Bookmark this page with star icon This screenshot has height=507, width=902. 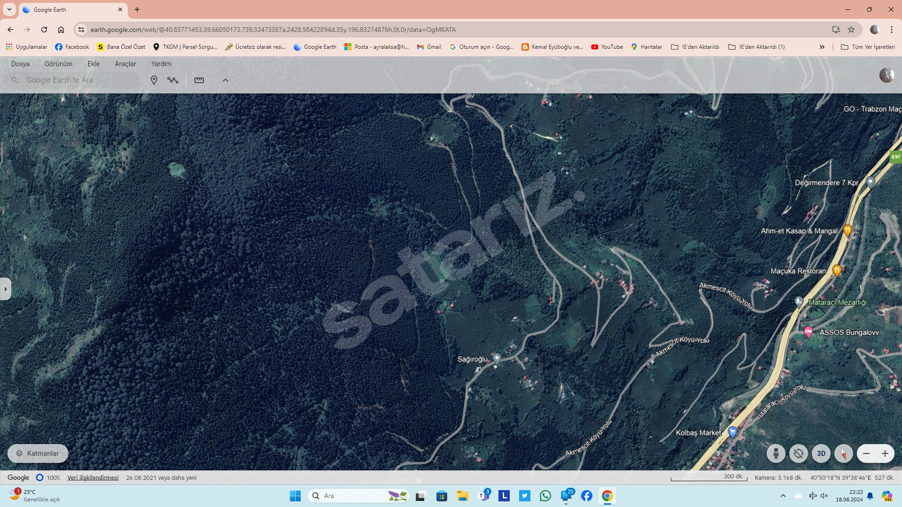(x=851, y=30)
